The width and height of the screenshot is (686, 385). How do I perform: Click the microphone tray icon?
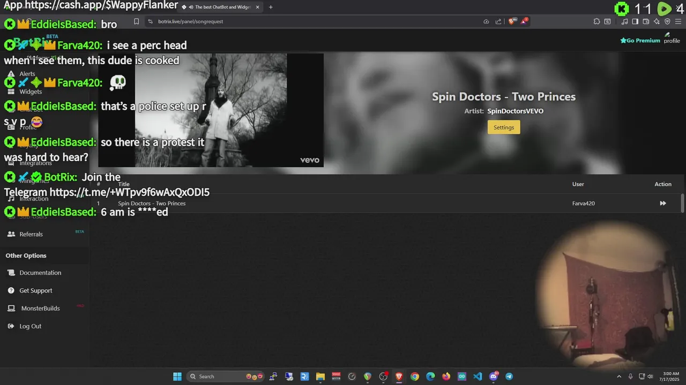[x=631, y=376]
